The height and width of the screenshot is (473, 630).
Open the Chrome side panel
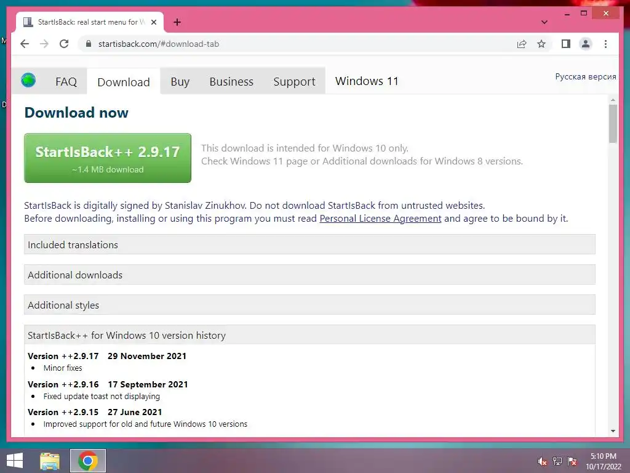566,44
